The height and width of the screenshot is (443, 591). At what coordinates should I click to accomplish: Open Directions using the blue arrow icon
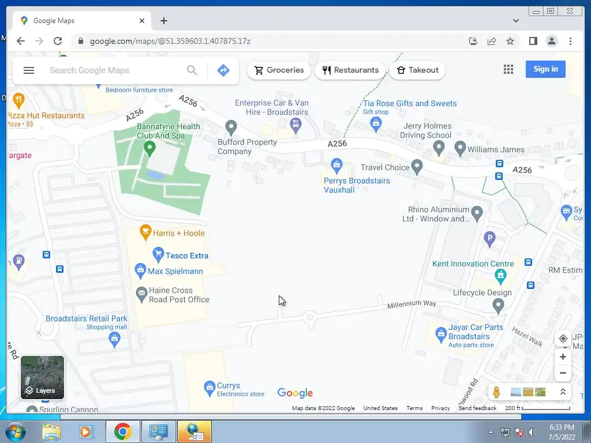(x=223, y=70)
